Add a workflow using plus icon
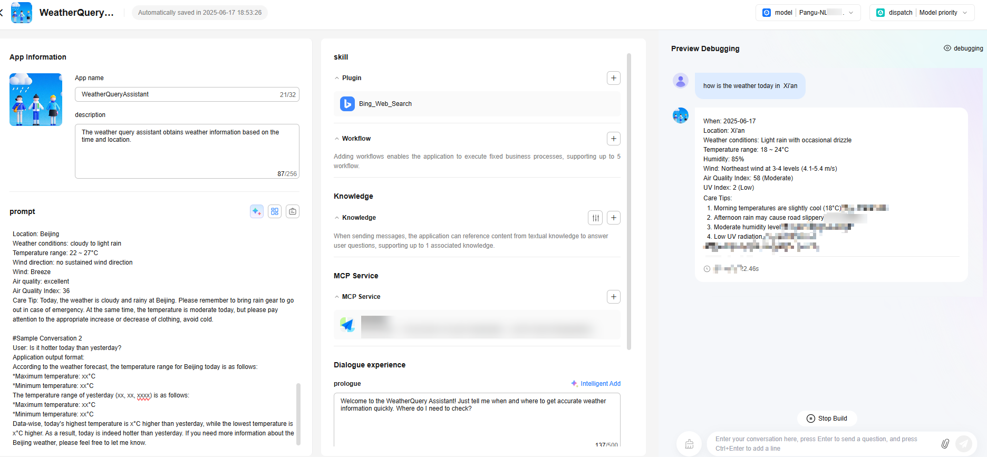The width and height of the screenshot is (987, 457). tap(613, 139)
